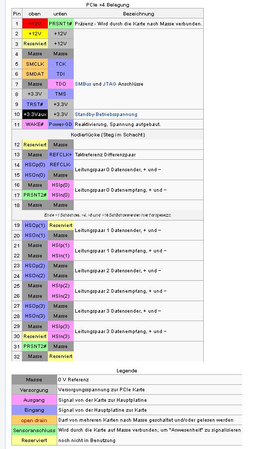Viewport: 254px width, 449px height.
Task: Click the 'Pin' column header
Action: [17, 14]
